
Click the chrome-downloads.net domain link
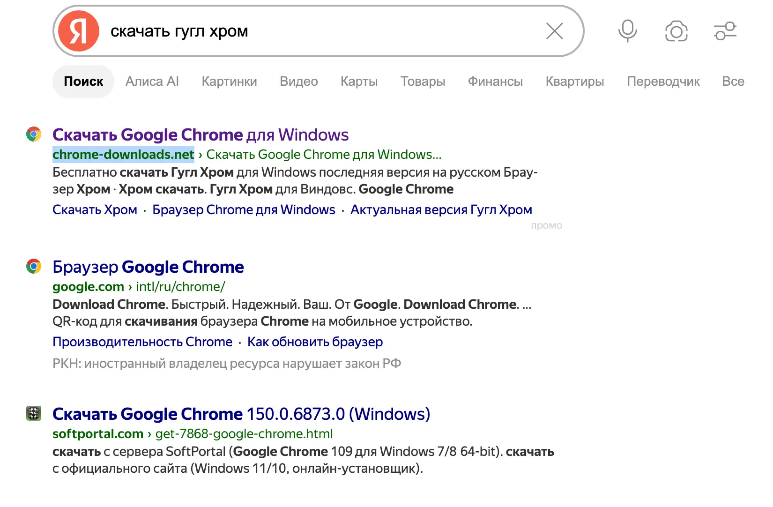pyautogui.click(x=123, y=155)
